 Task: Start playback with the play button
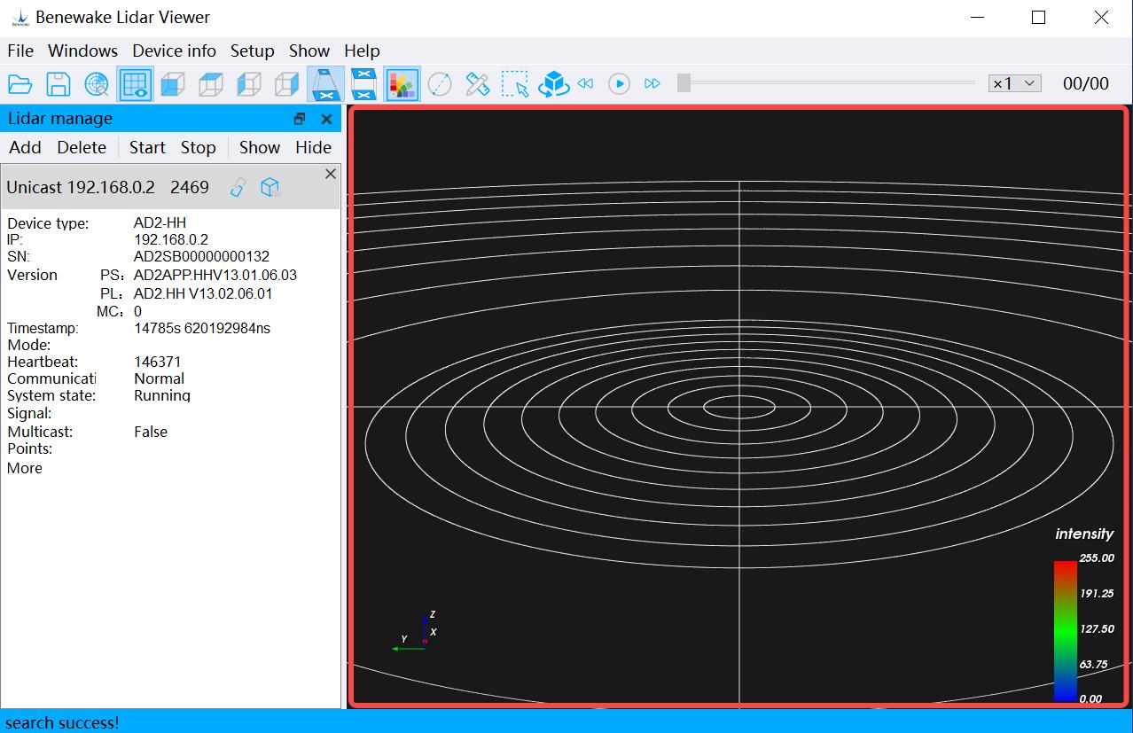(619, 83)
